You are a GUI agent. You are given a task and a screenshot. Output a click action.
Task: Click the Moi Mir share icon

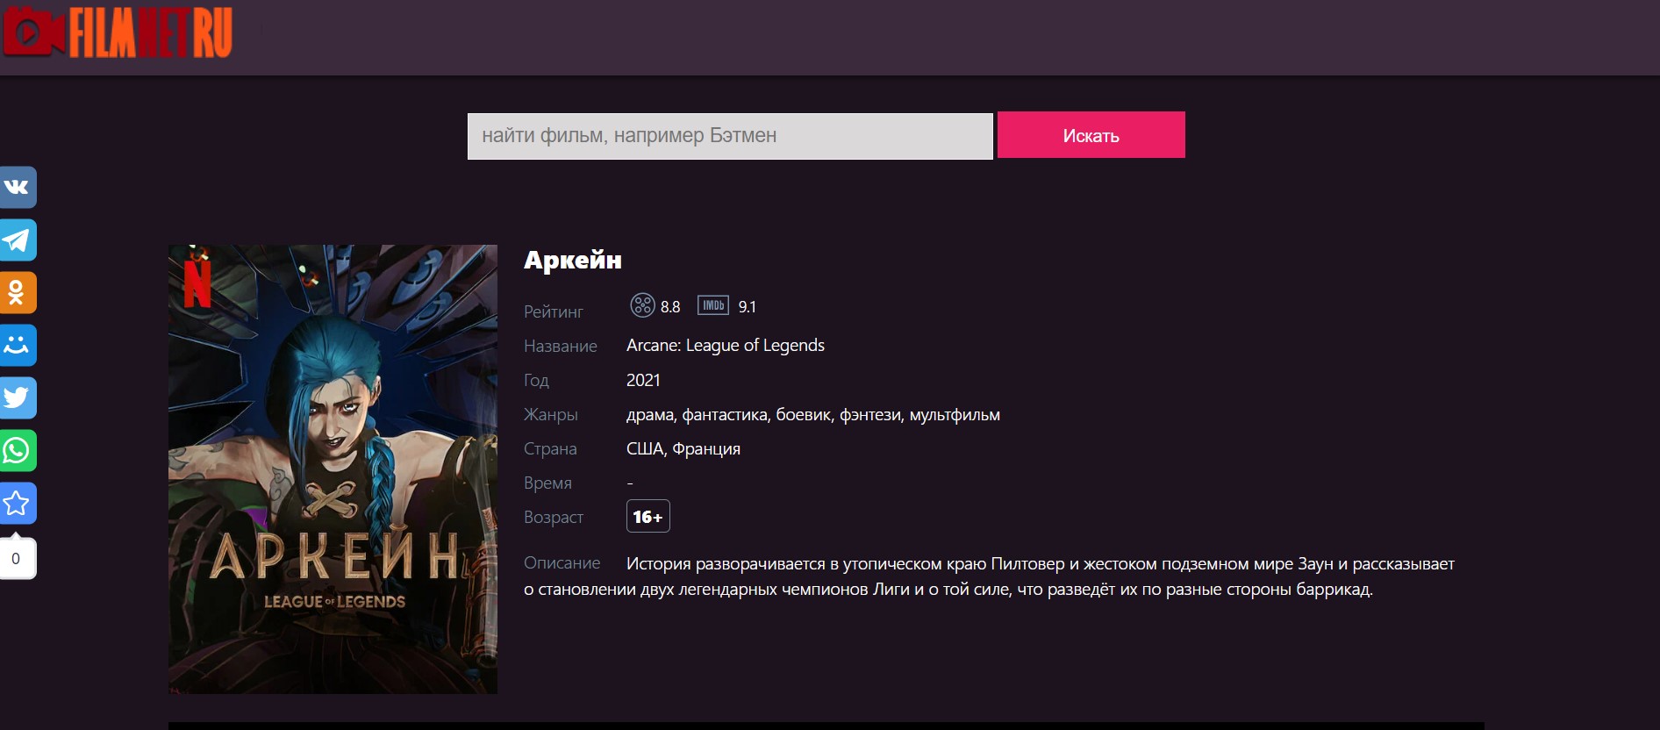pos(18,345)
